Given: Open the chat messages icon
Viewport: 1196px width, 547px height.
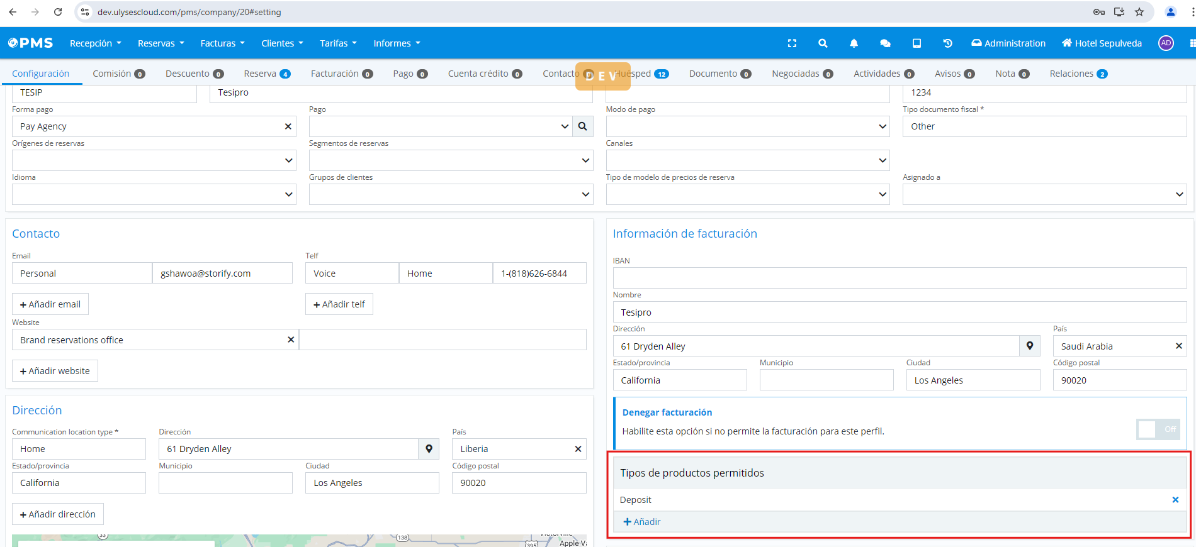Looking at the screenshot, I should pyautogui.click(x=885, y=43).
